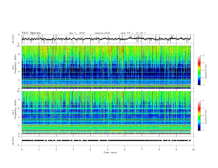The width and height of the screenshot is (218, 168).
Task: Click the "8" kHz tick of ch.1 spectrogram
Action: pyautogui.click(x=19, y=54)
